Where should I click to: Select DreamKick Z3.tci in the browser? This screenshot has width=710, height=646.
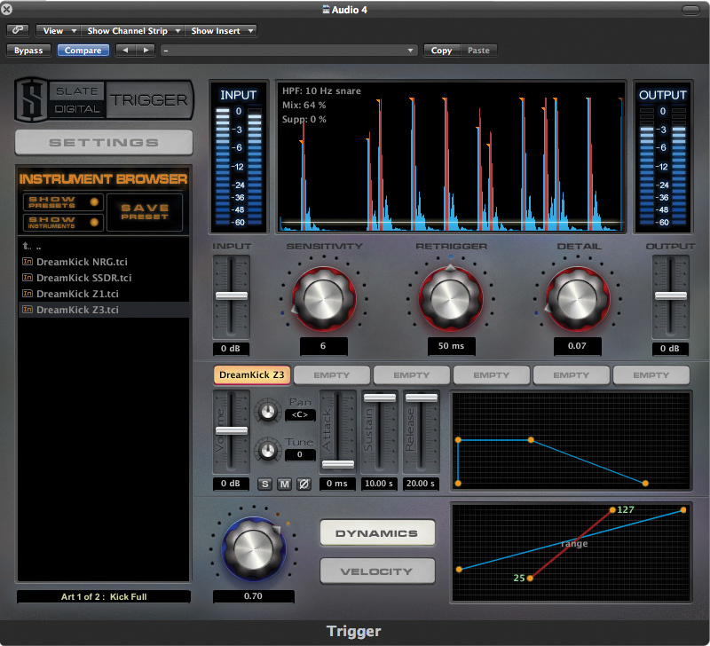coord(104,310)
